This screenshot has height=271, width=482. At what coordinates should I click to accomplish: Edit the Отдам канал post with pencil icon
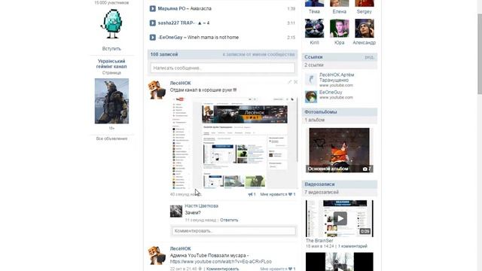(x=289, y=82)
